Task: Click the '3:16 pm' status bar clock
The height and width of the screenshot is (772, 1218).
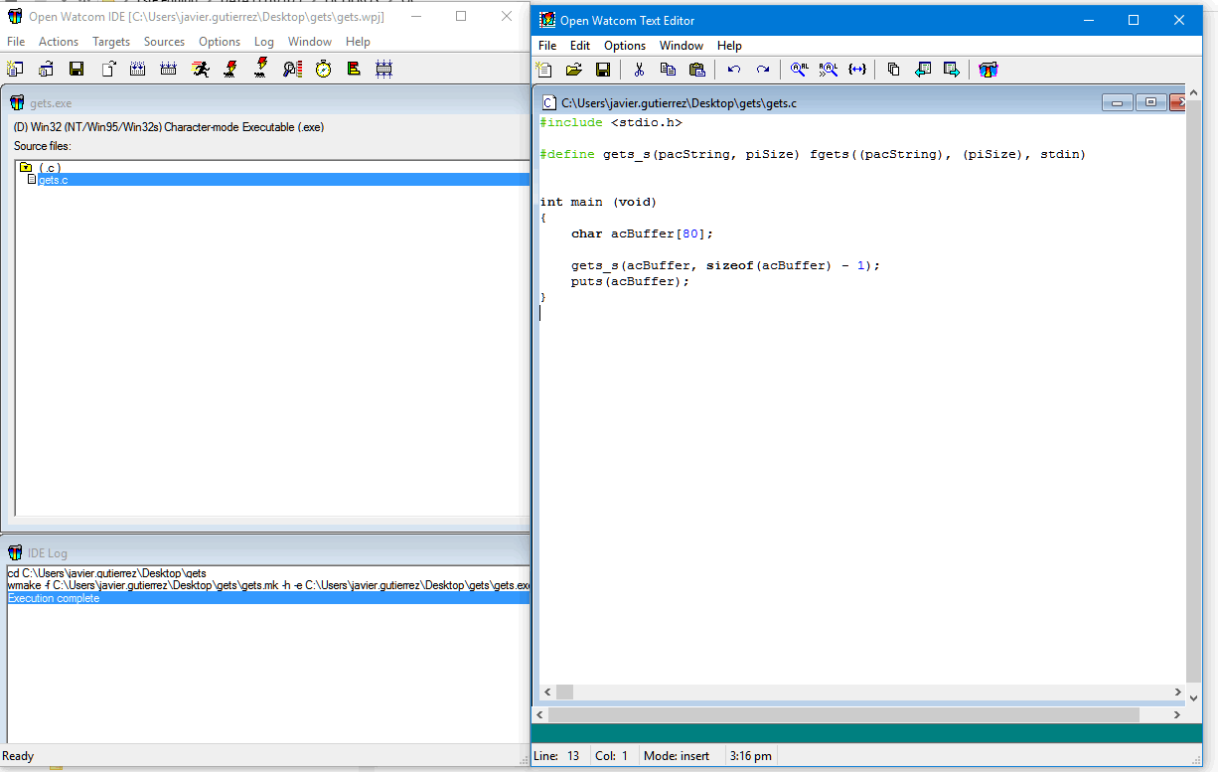Action: (751, 756)
